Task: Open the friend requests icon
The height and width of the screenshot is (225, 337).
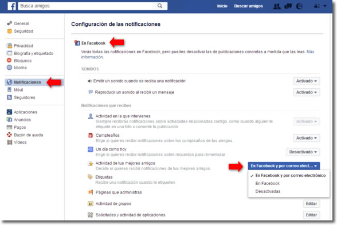Action: [277, 6]
